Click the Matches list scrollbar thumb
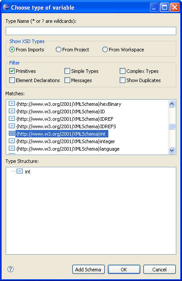This screenshot has width=182, height=281. tap(172, 126)
